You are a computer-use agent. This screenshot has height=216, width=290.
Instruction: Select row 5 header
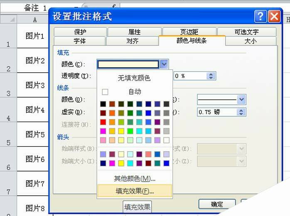click(8, 135)
